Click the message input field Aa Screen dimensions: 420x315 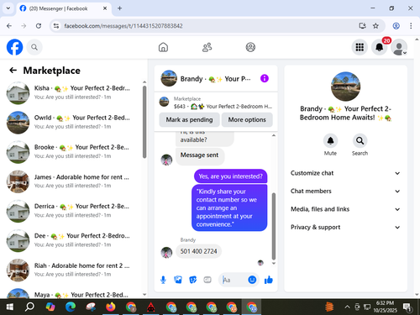click(x=234, y=280)
